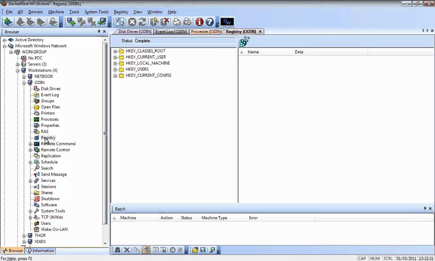Switch to the Information tab
This screenshot has width=435, height=261.
[x=40, y=250]
